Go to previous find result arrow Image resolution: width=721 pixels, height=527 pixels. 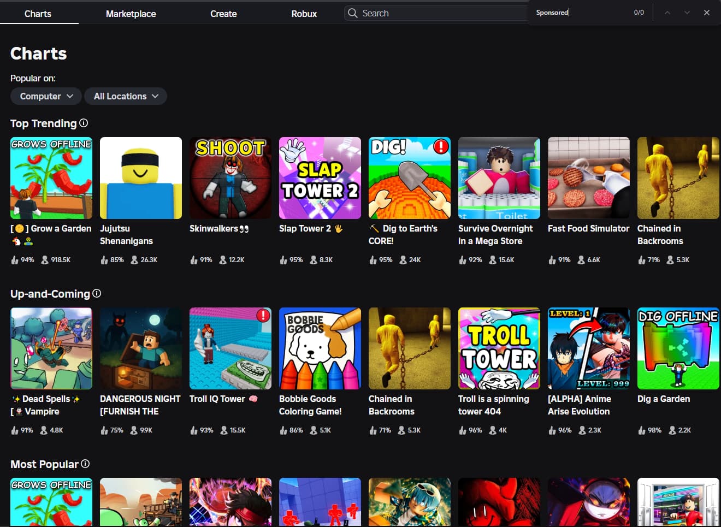point(667,13)
